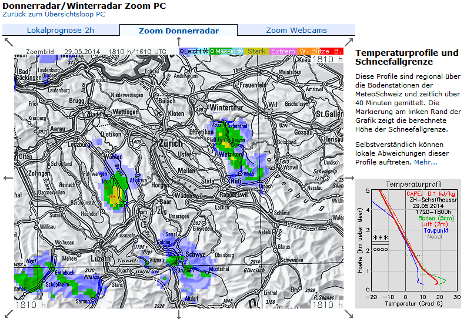Click the Aarau label on the map
The width and height of the screenshot is (467, 322).
pyautogui.click(x=58, y=129)
